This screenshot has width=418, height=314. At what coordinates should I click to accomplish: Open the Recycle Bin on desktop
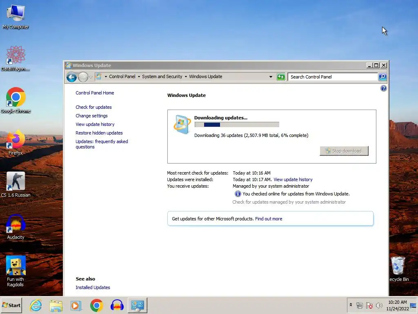(x=399, y=269)
